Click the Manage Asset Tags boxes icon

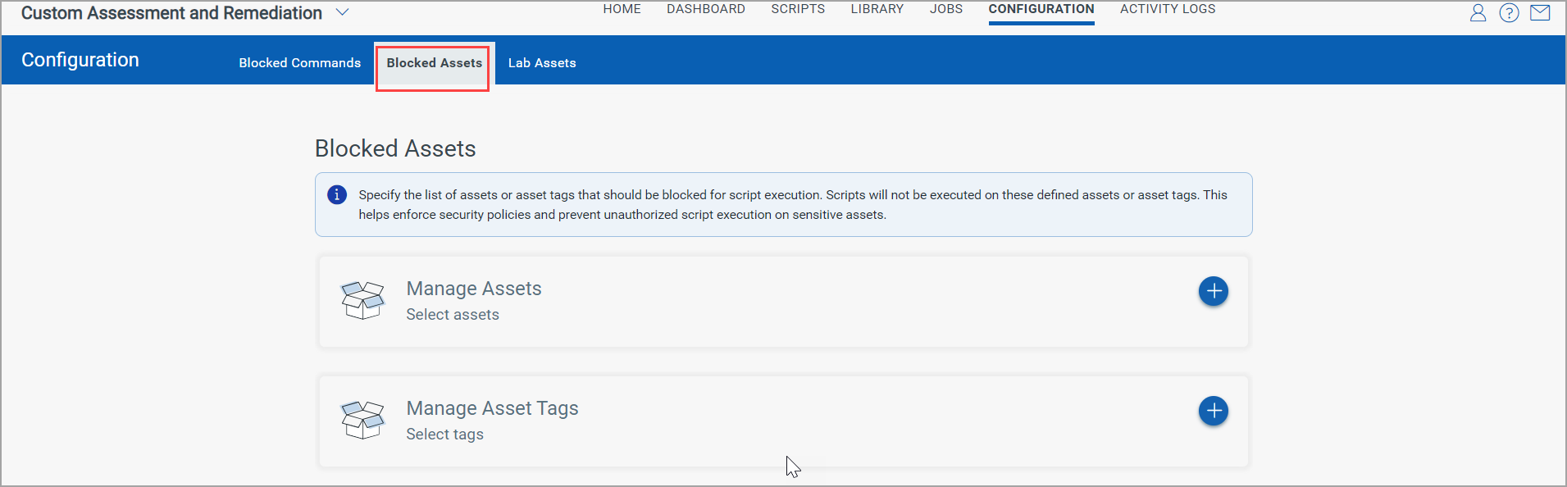point(362,420)
